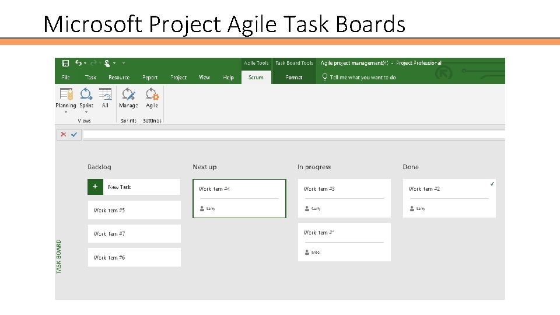This screenshot has width=560, height=315.
Task: Confirm entry with the blue checkmark
Action: [74, 134]
